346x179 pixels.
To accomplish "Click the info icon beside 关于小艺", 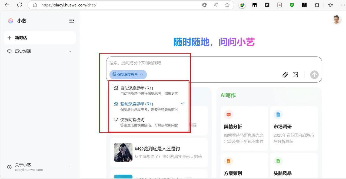I will pyautogui.click(x=9, y=167).
